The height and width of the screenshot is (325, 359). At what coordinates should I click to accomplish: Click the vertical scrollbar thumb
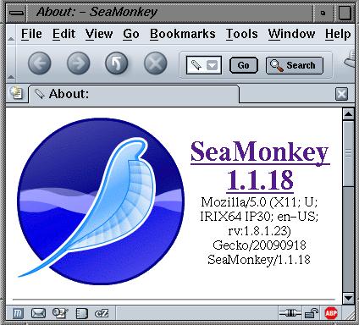click(348, 153)
